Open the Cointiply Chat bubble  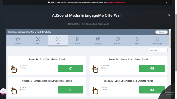[169, 94]
